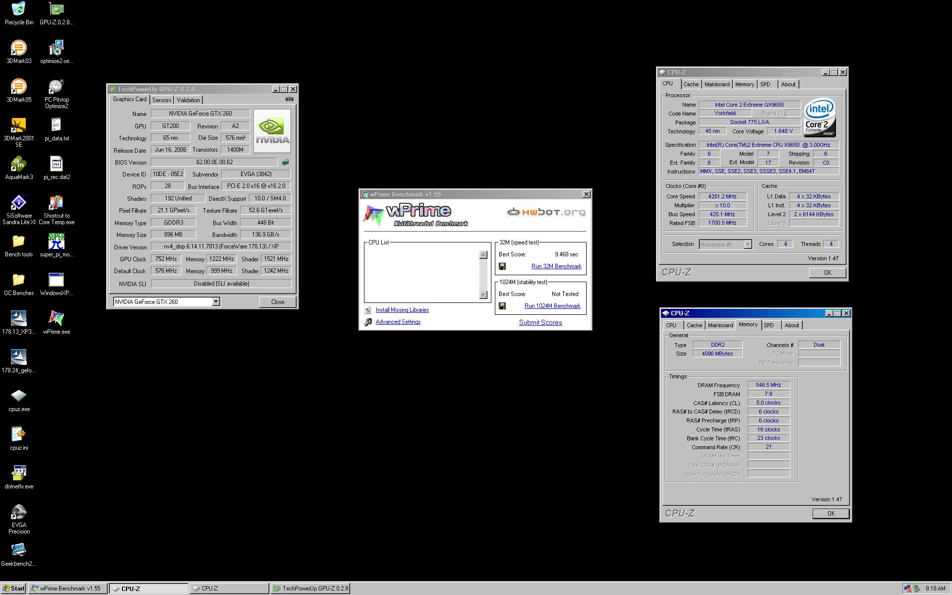
Task: Open the OC Benches folder
Action: coord(19,284)
